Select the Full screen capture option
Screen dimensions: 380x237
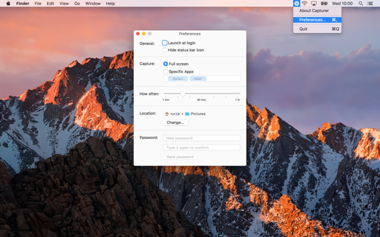(x=165, y=64)
